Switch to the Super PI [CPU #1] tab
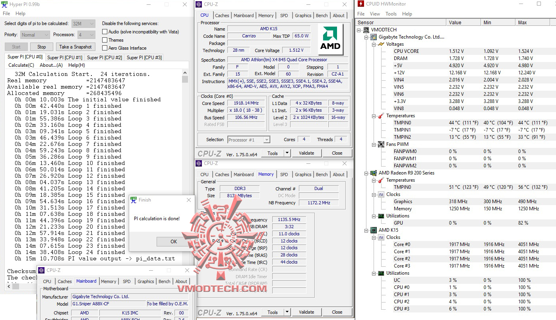 coord(65,58)
